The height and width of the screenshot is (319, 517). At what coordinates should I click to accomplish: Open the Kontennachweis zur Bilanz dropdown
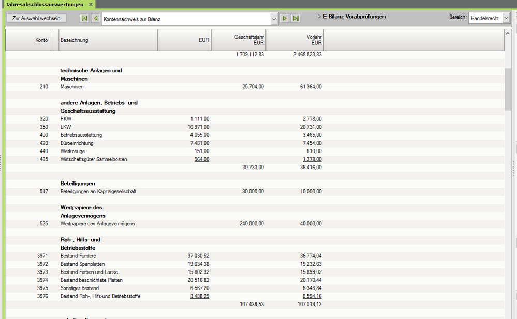274,19
